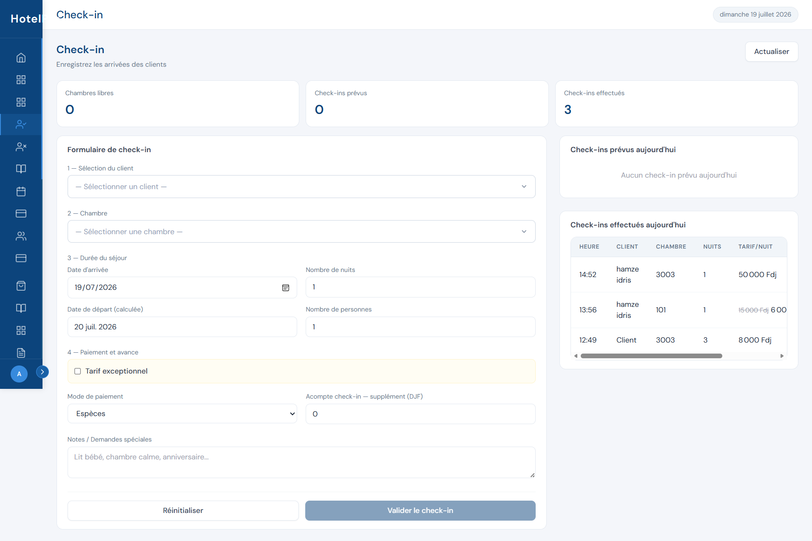Viewport: 812px width, 541px height.
Task: Open the home dashboard icon in sidebar
Action: [x=21, y=58]
